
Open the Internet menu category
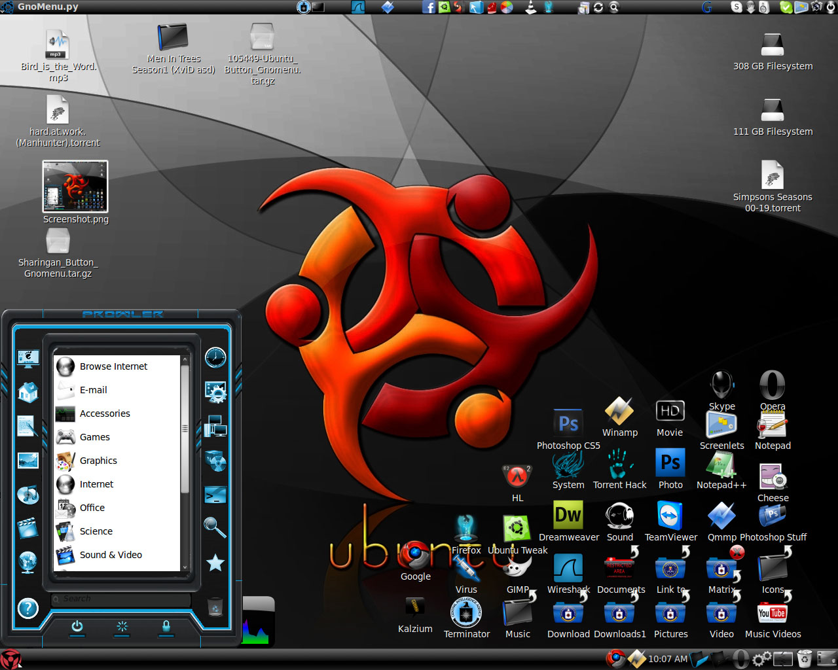click(x=117, y=484)
